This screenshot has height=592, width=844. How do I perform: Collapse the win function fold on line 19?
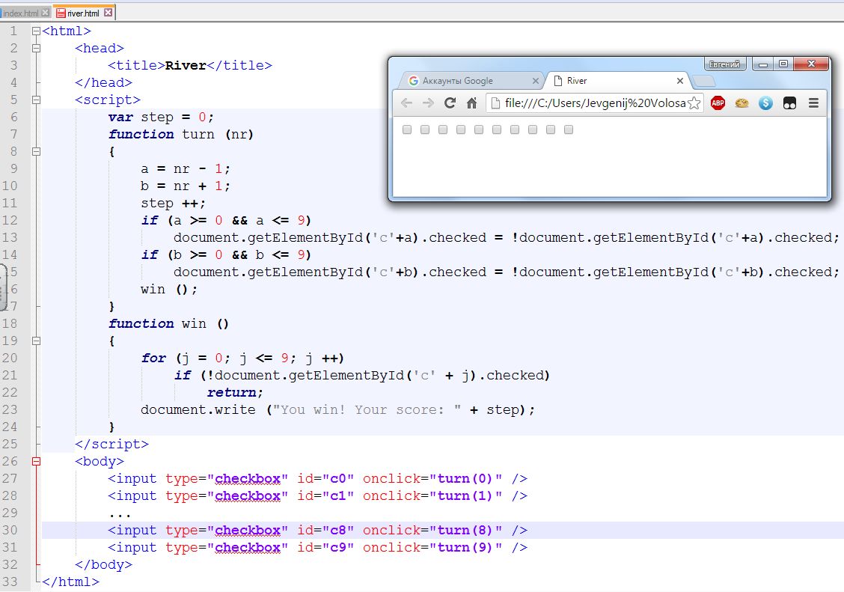click(x=36, y=341)
